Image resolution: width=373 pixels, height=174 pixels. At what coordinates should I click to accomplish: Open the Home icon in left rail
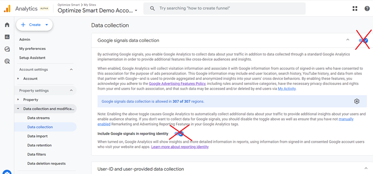pyautogui.click(x=7, y=25)
